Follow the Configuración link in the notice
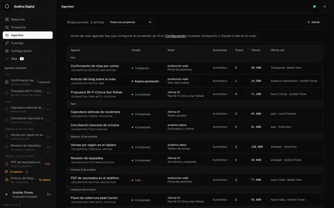 pos(175,36)
